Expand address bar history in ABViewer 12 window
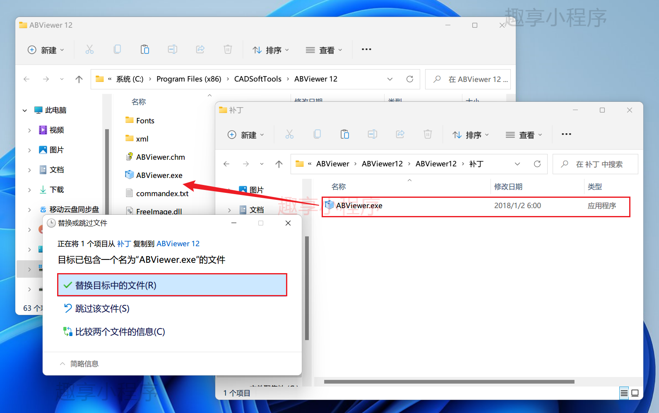 pos(390,79)
